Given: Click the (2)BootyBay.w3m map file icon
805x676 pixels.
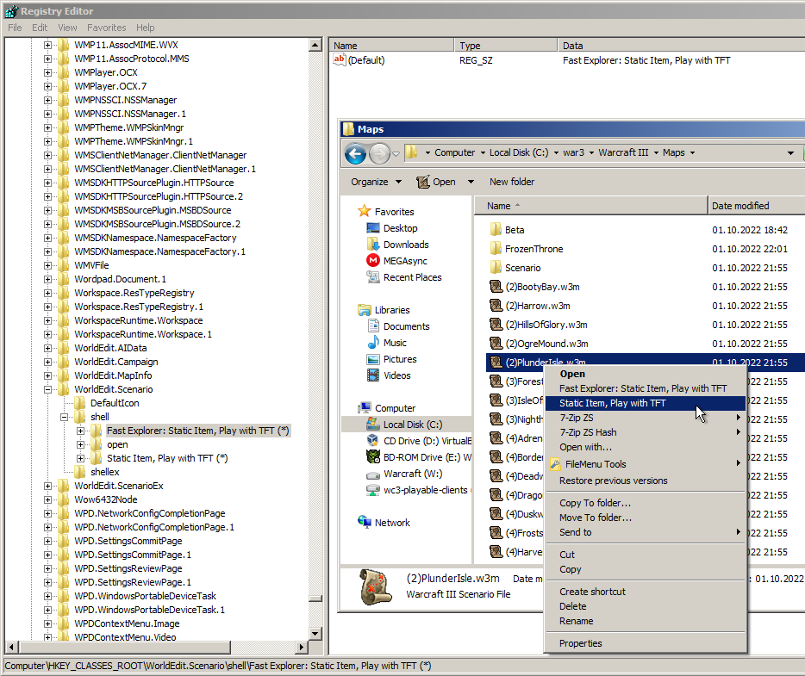Looking at the screenshot, I should pyautogui.click(x=496, y=287).
